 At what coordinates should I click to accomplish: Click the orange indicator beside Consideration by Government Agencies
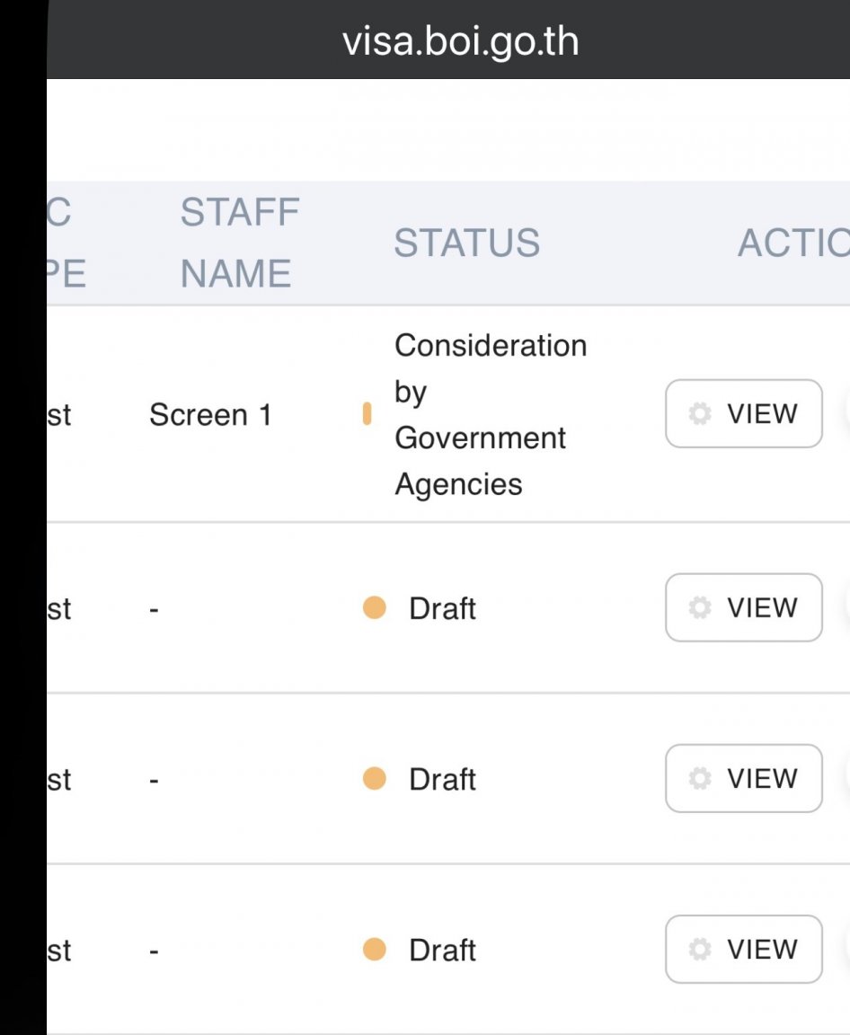tap(367, 413)
